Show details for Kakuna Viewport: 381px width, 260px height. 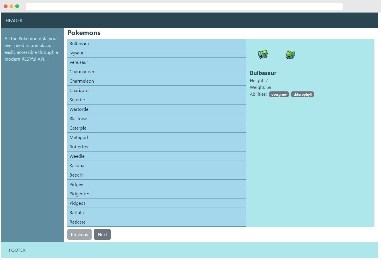pos(157,166)
